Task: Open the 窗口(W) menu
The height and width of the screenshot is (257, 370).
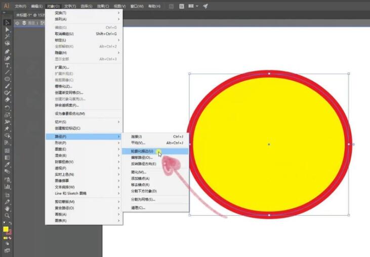Action: [137, 6]
